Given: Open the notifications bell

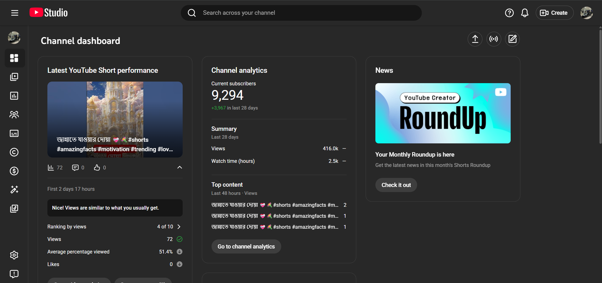Looking at the screenshot, I should 524,13.
